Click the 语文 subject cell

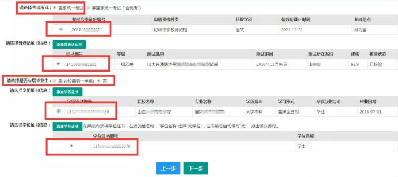click(x=241, y=30)
